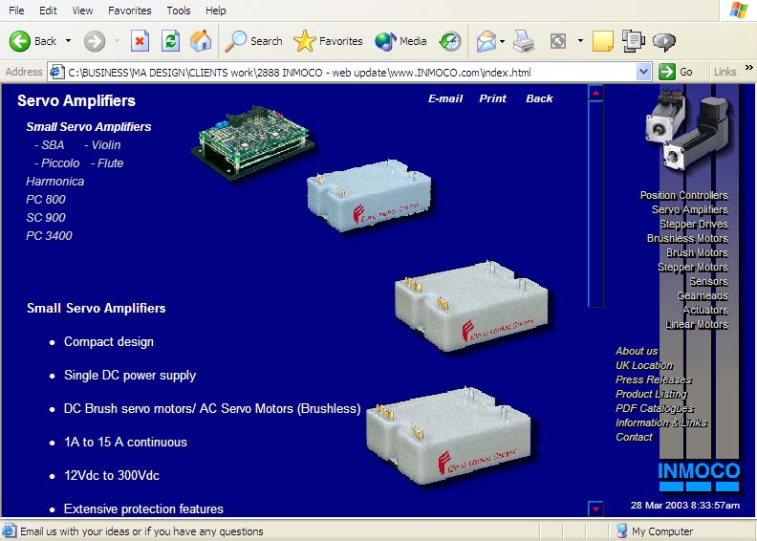The image size is (757, 541).
Task: Click the blue vertical scrollbar track
Action: (595, 203)
